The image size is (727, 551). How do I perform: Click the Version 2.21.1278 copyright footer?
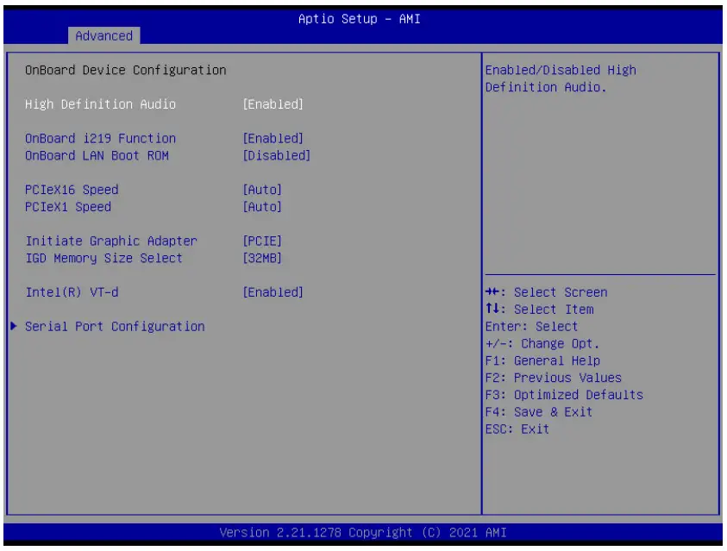coord(363,533)
